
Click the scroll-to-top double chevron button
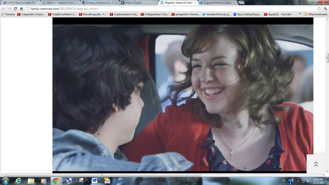[316, 164]
